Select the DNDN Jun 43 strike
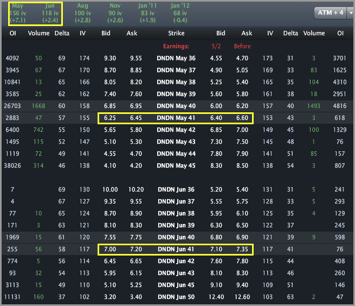Screen dimensions: 355x306 tap(176, 273)
